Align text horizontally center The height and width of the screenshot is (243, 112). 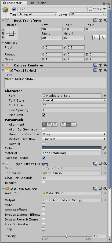click(x=50, y=125)
